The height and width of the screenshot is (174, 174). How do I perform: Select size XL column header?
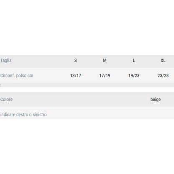(x=163, y=60)
